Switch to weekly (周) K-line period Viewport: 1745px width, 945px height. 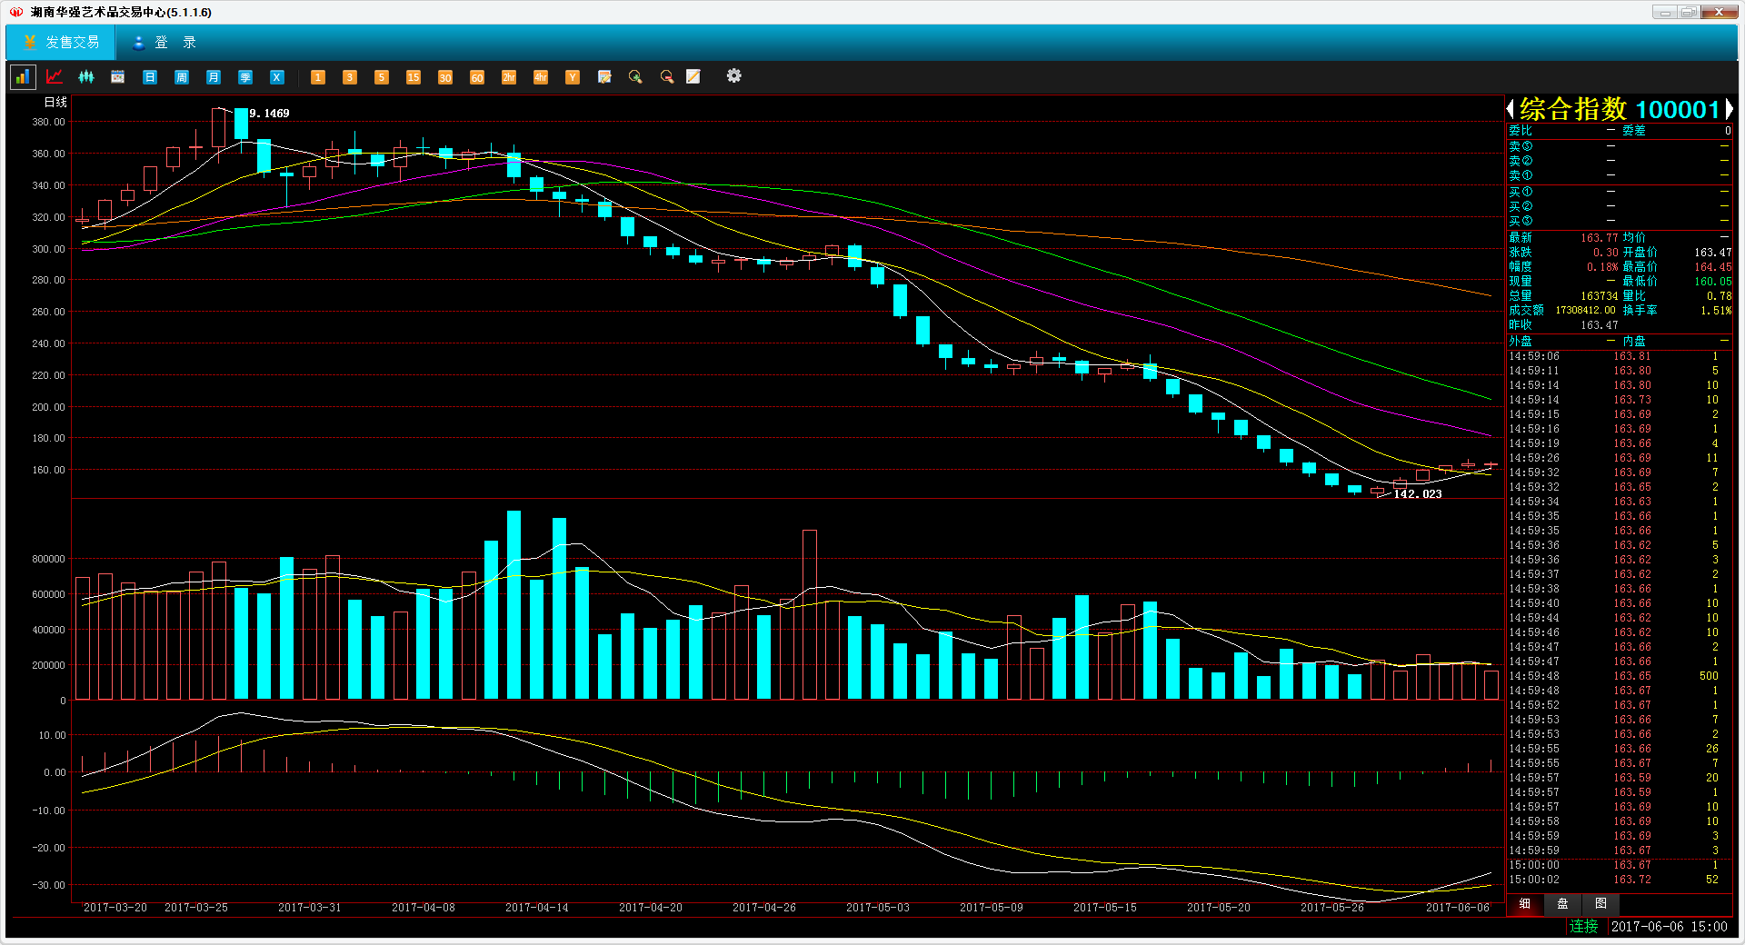point(182,77)
